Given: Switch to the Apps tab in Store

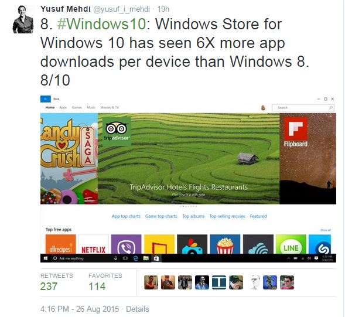Looking at the screenshot, I should click(63, 107).
